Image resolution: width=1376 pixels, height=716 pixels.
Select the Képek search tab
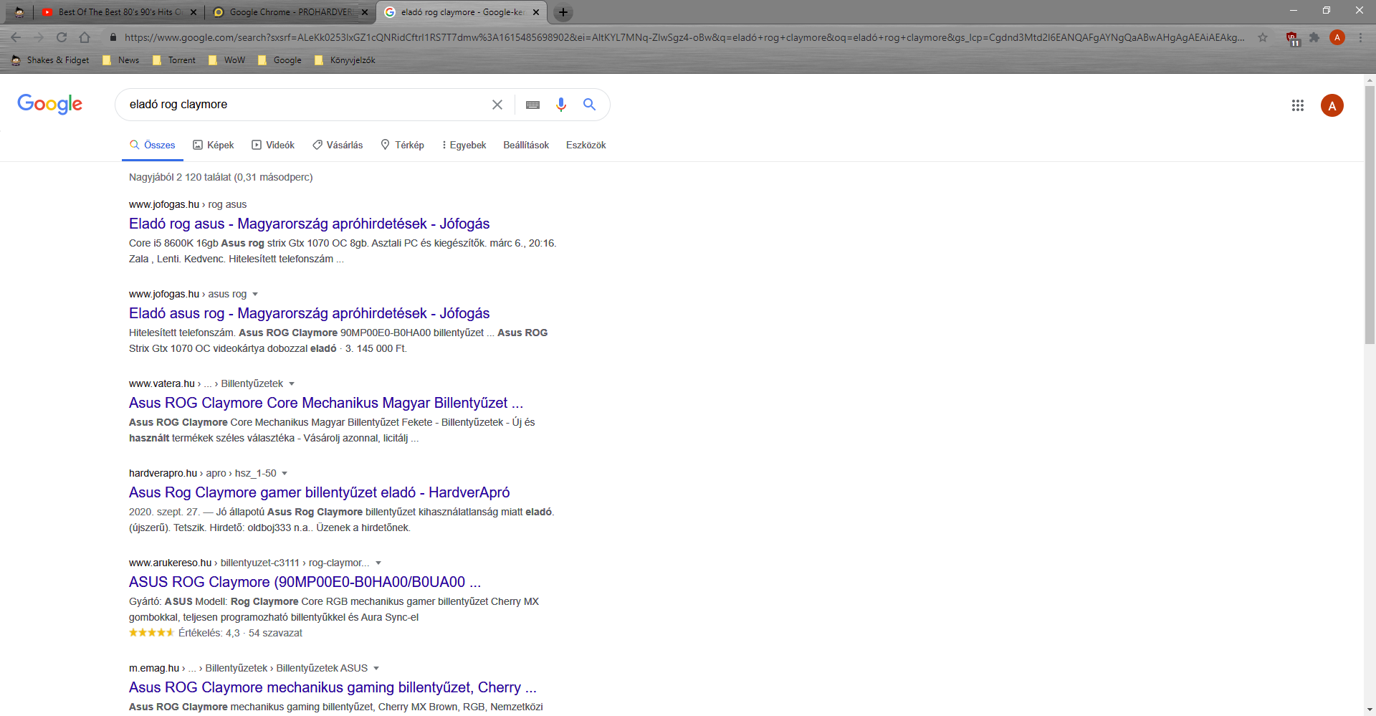[x=214, y=145]
